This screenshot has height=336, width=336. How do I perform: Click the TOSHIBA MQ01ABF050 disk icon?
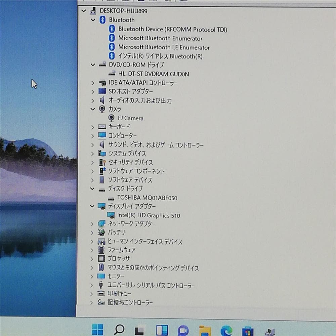point(111,198)
